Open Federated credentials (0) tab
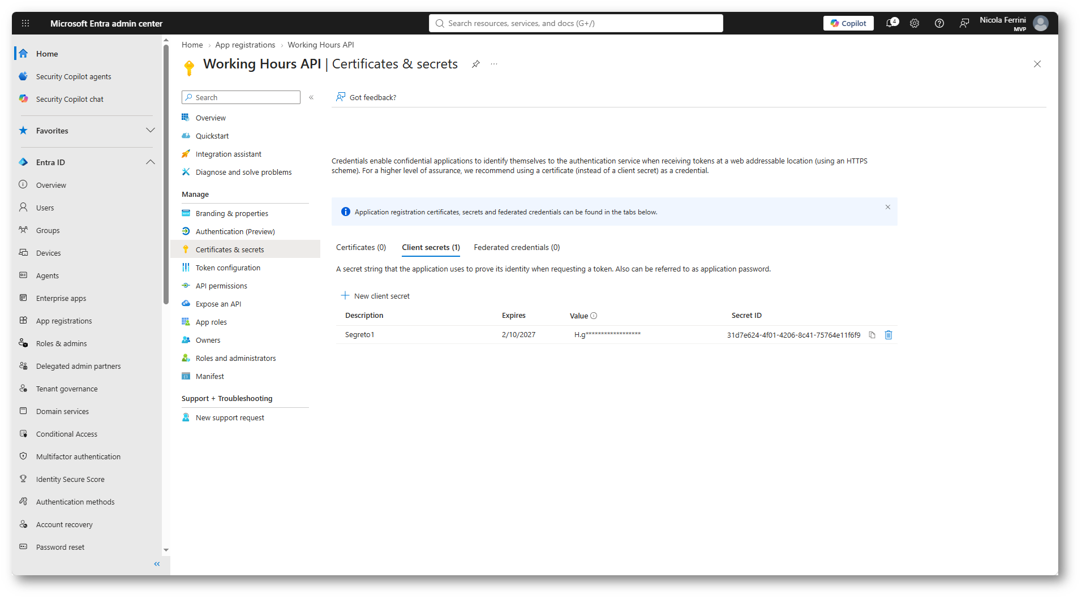This screenshot has height=599, width=1082. coord(517,247)
